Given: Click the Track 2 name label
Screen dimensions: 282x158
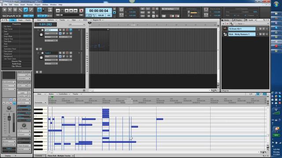Looking at the screenshot, I should click(51, 53).
